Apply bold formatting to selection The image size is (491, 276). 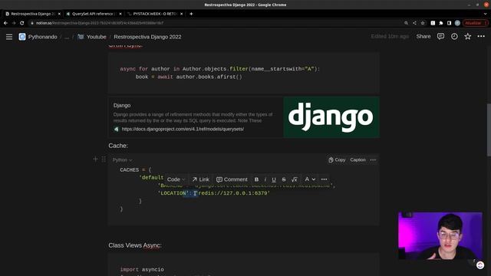[256, 179]
